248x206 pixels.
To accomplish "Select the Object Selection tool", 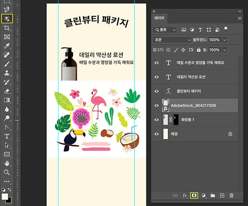I will point(7,18).
